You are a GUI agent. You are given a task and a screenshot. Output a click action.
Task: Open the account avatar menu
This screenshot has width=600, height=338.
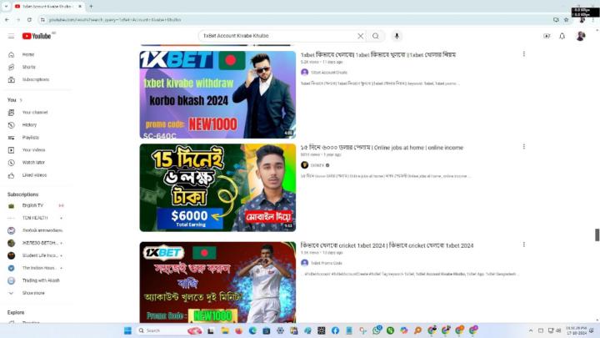(x=581, y=36)
